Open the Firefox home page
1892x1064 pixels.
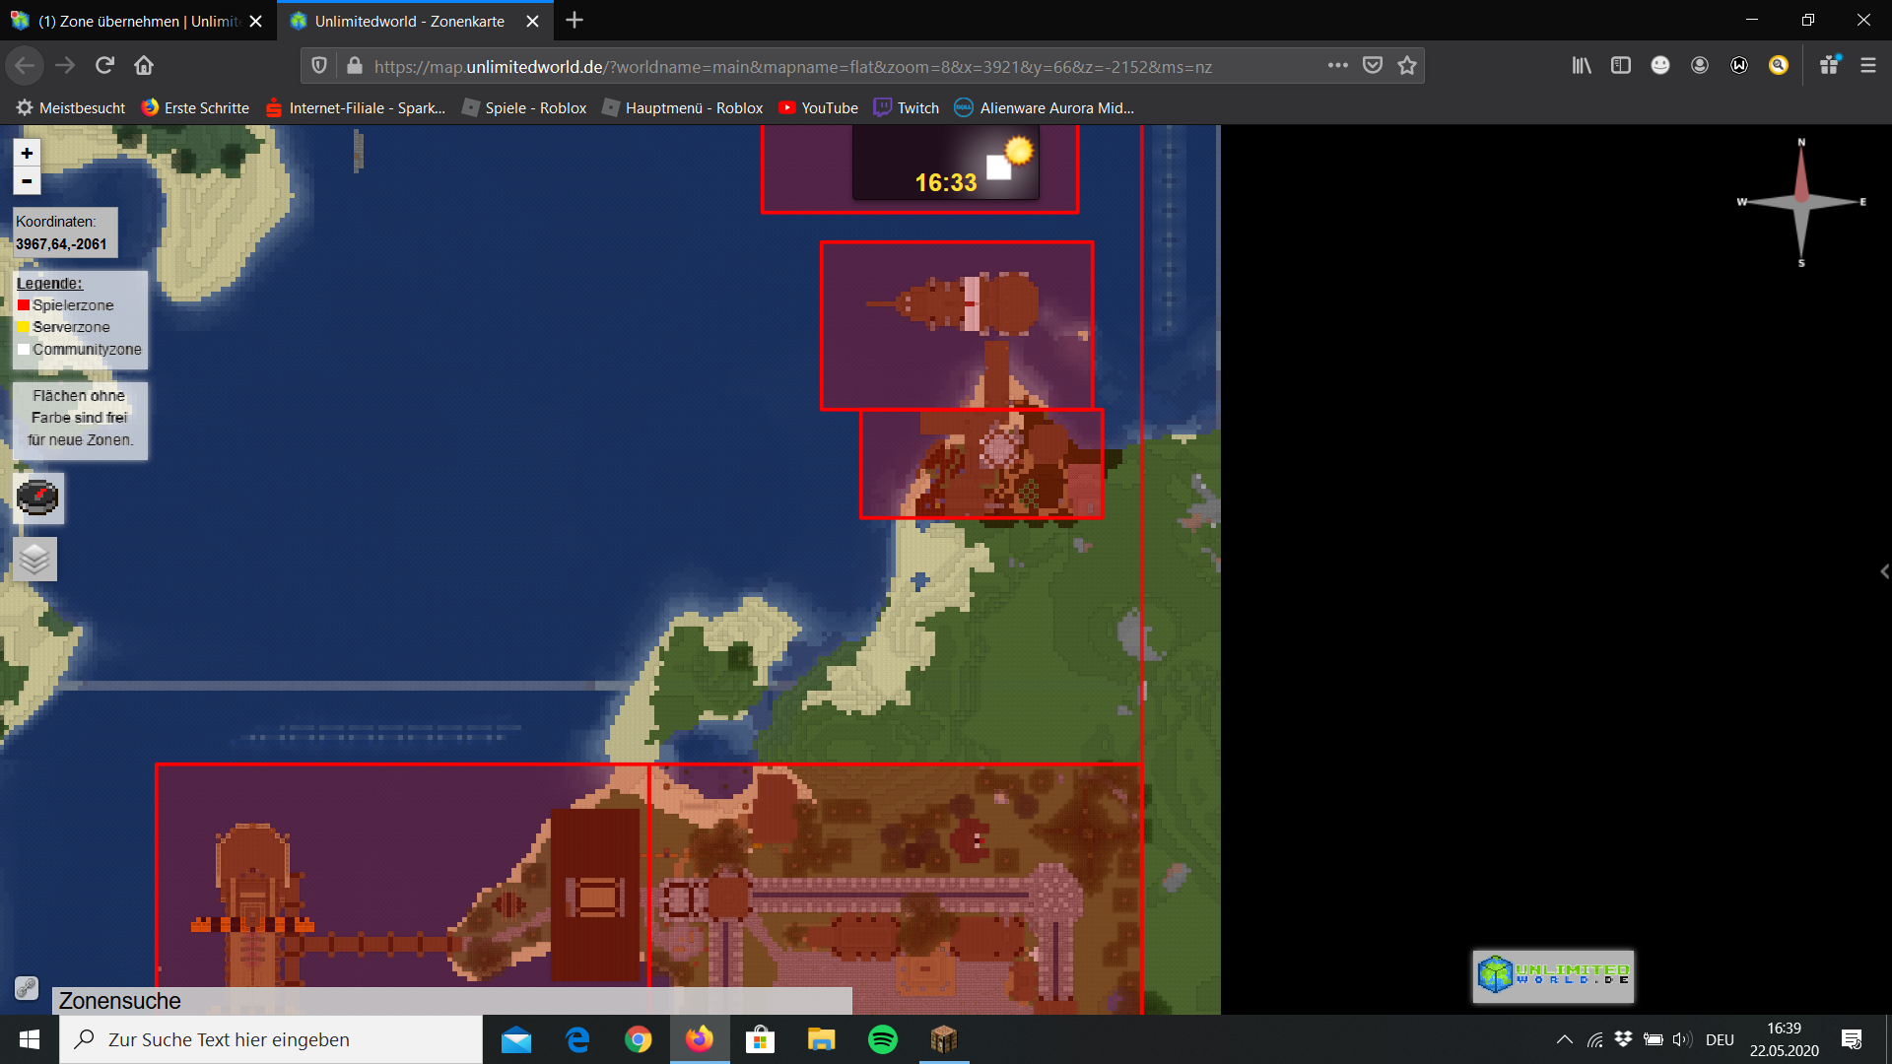coord(144,65)
